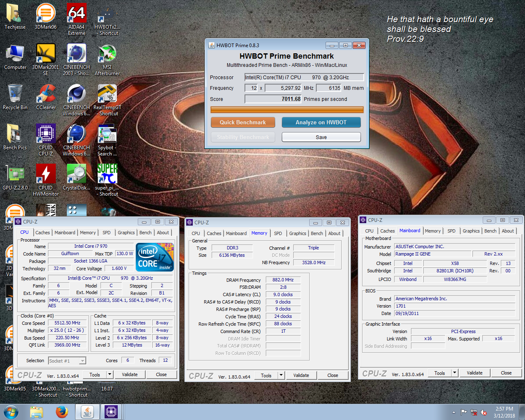
Task: Open the Computer desktop icon
Action: click(x=15, y=57)
